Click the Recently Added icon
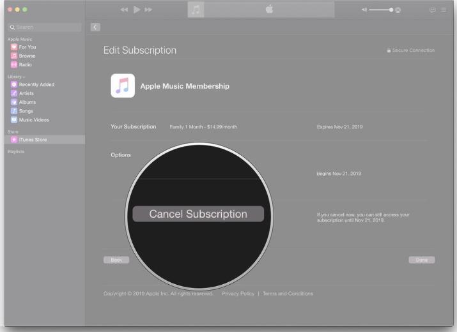This screenshot has height=332, width=457. pos(14,84)
